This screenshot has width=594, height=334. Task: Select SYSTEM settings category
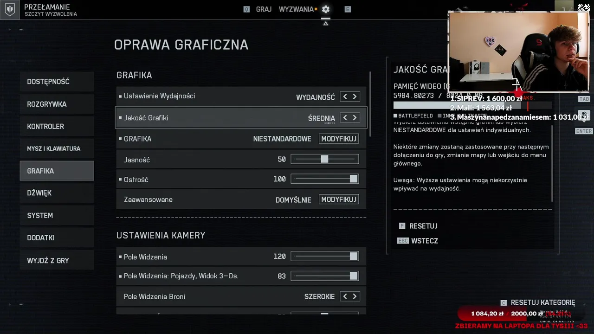pos(57,215)
